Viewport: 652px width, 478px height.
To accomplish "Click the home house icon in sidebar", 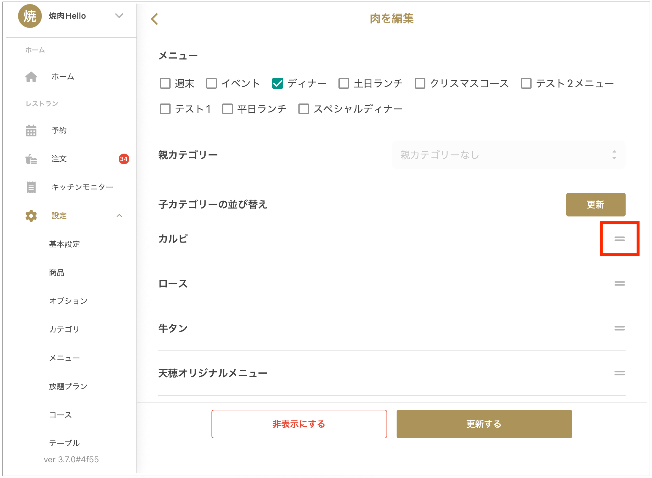I will coord(31,77).
